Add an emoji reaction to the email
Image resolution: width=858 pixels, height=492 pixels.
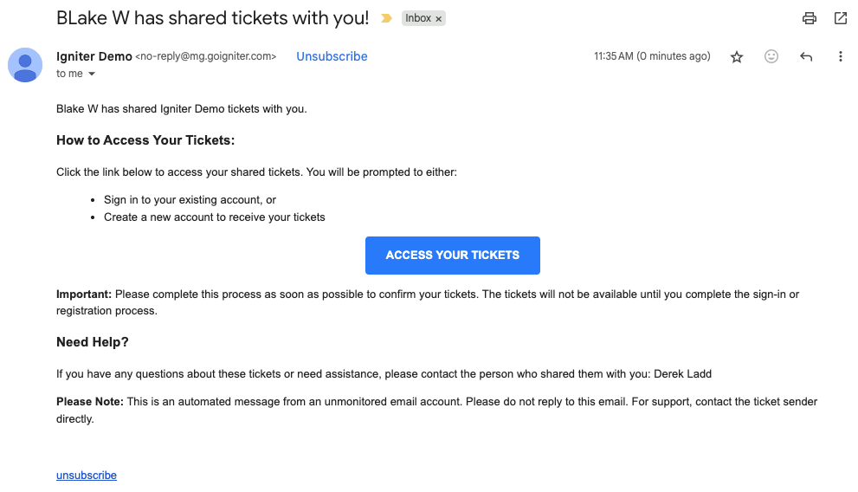click(x=771, y=56)
